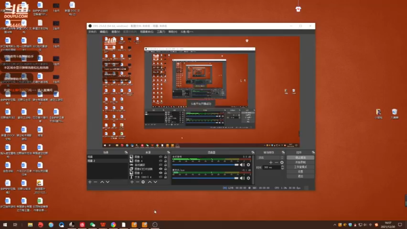Click the 停止推流 stop streaming button

[x=300, y=158]
